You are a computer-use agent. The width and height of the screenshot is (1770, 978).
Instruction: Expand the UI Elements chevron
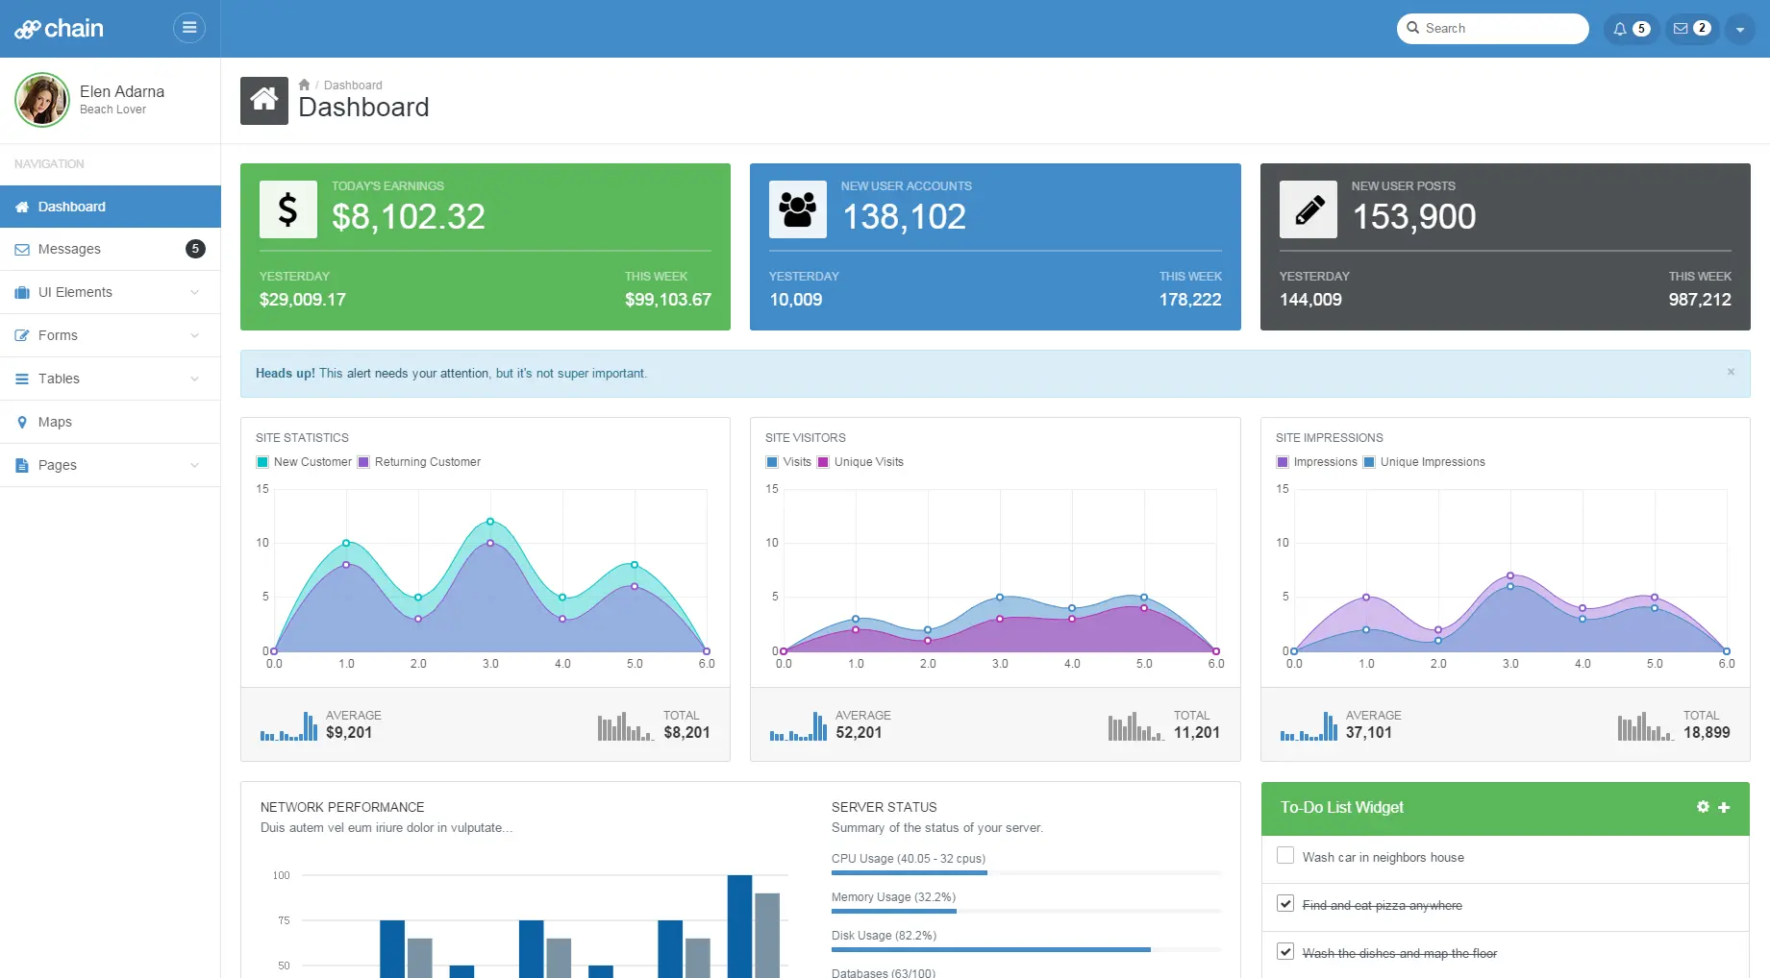(x=195, y=292)
